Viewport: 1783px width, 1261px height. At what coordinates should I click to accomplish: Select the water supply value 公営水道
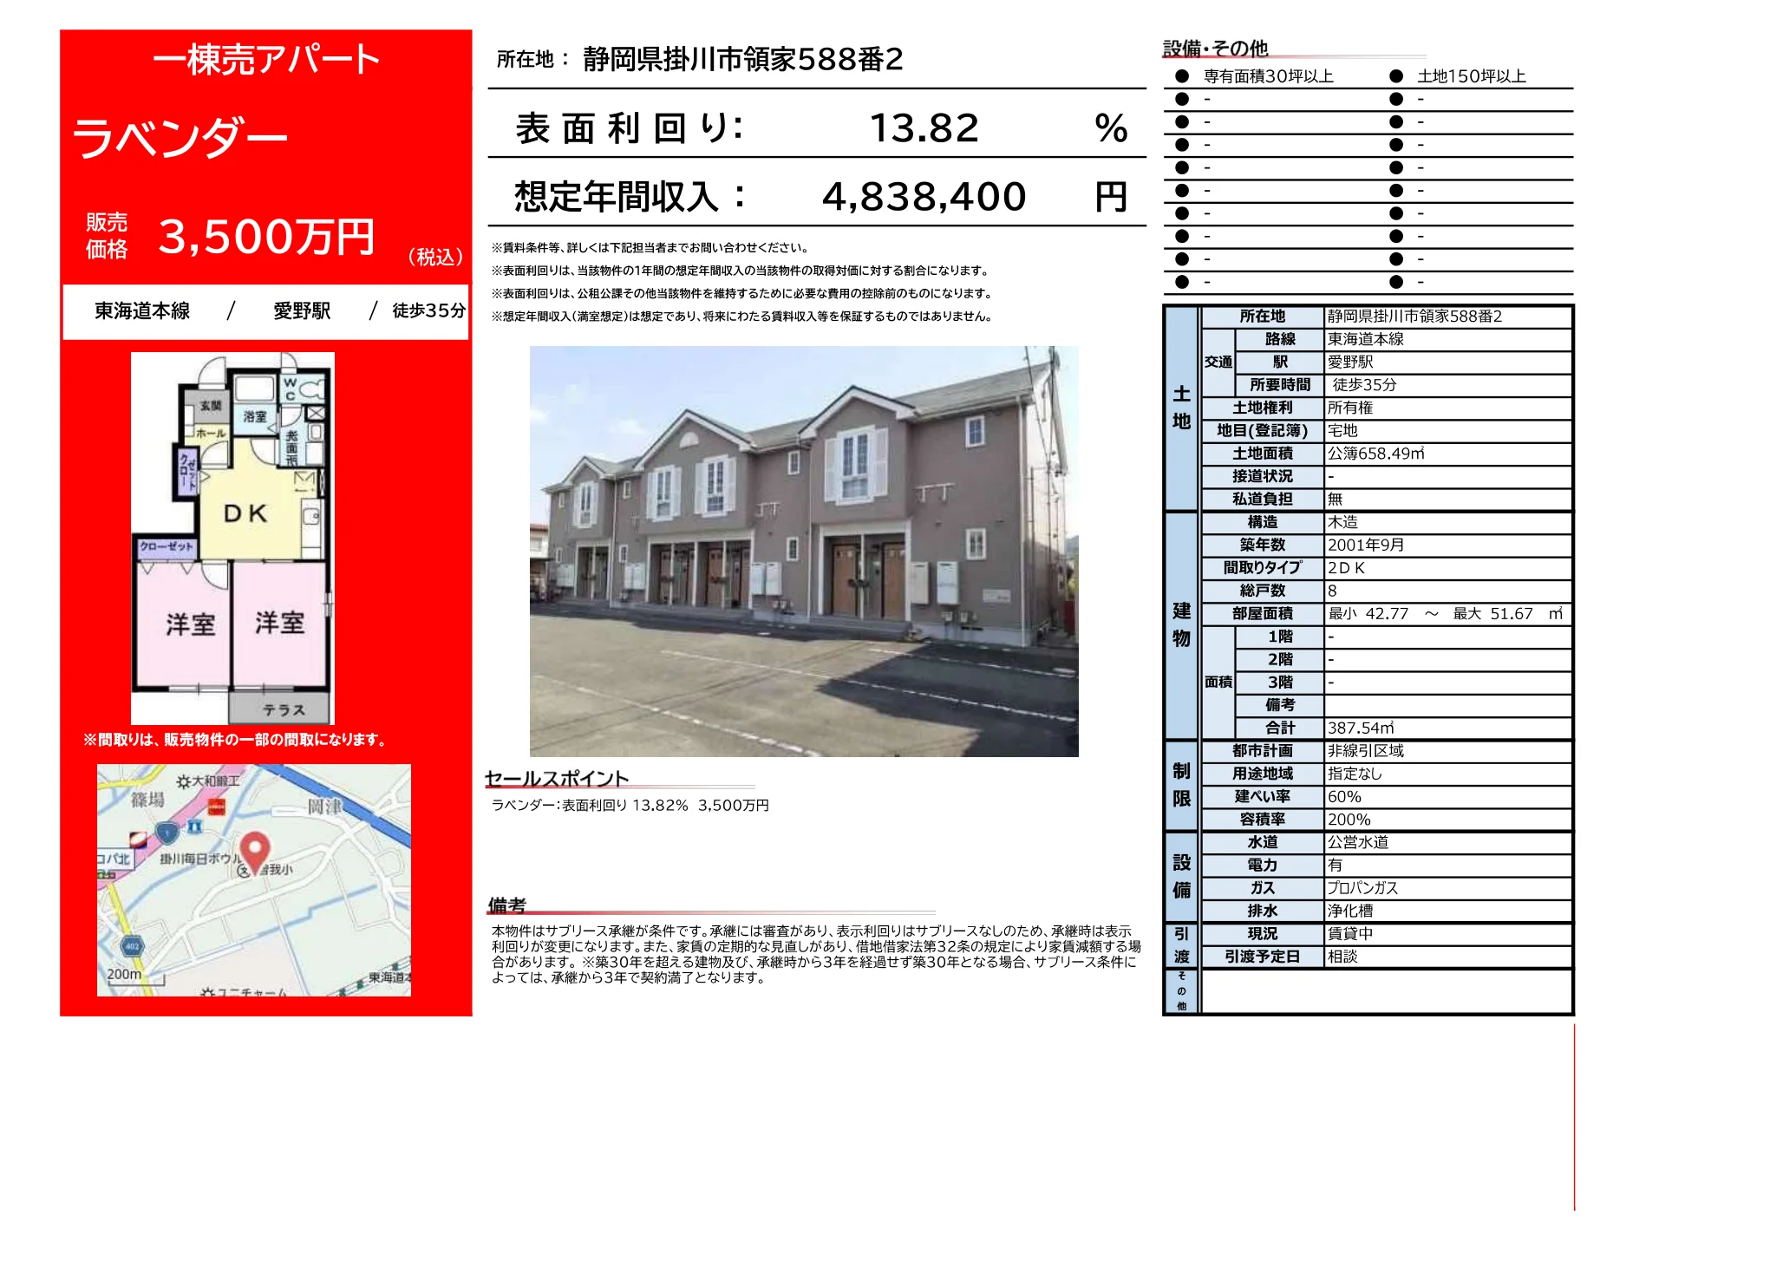click(x=1358, y=842)
